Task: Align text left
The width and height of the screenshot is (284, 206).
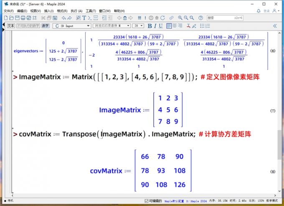Action: 169,26
